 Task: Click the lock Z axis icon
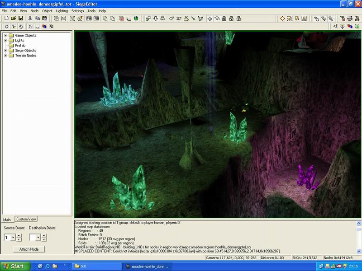pyautogui.click(x=239, y=19)
